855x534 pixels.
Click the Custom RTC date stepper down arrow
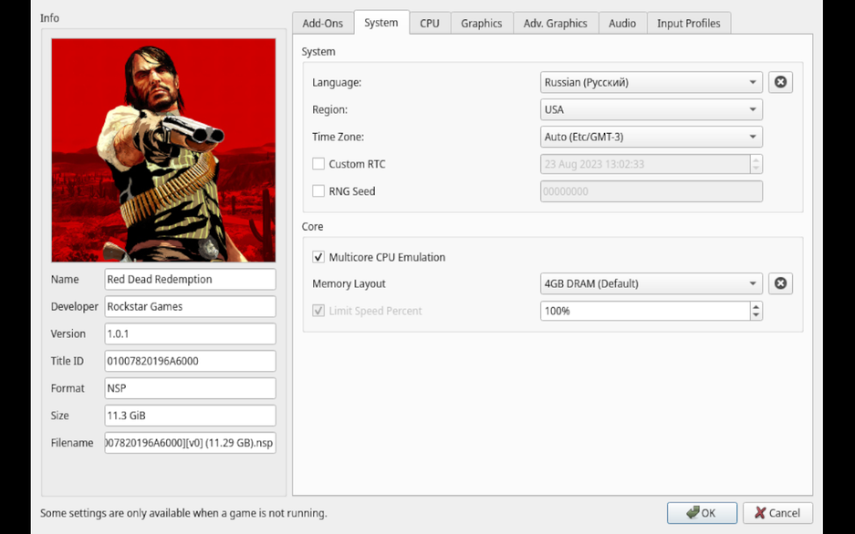[x=756, y=169]
